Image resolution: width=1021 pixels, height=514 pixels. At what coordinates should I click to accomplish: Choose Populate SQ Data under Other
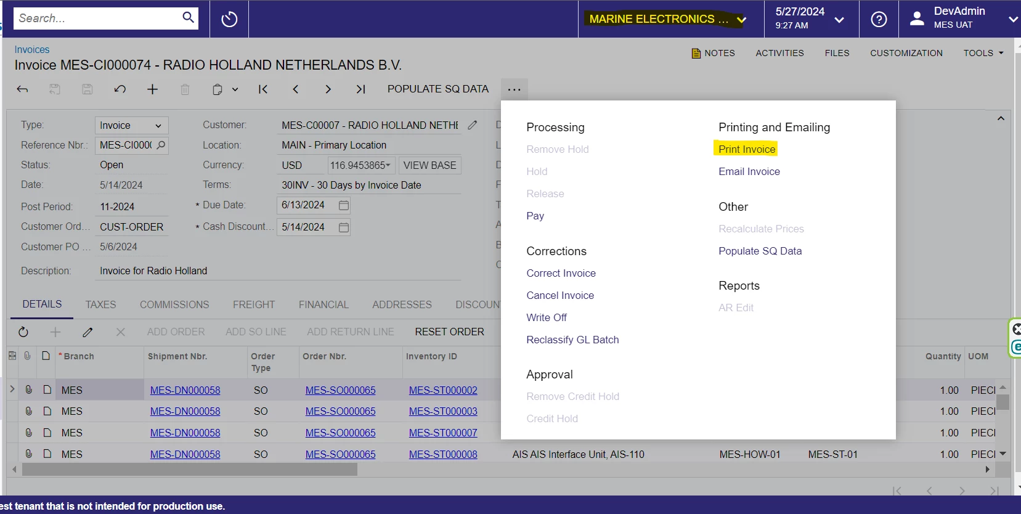click(x=760, y=251)
